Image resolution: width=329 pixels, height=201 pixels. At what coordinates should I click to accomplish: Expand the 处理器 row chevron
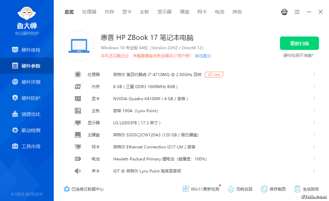click(314, 74)
